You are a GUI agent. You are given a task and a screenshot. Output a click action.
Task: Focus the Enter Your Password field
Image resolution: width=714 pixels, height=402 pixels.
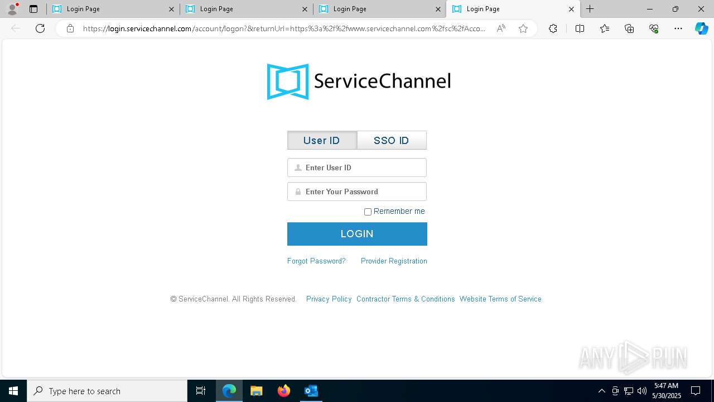(357, 192)
